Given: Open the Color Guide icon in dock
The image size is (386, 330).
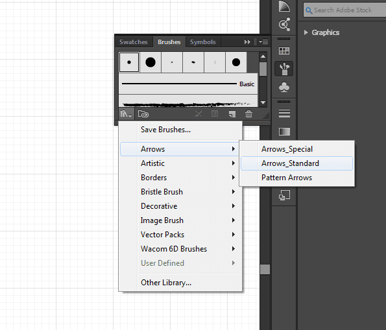Looking at the screenshot, I should tap(284, 24).
